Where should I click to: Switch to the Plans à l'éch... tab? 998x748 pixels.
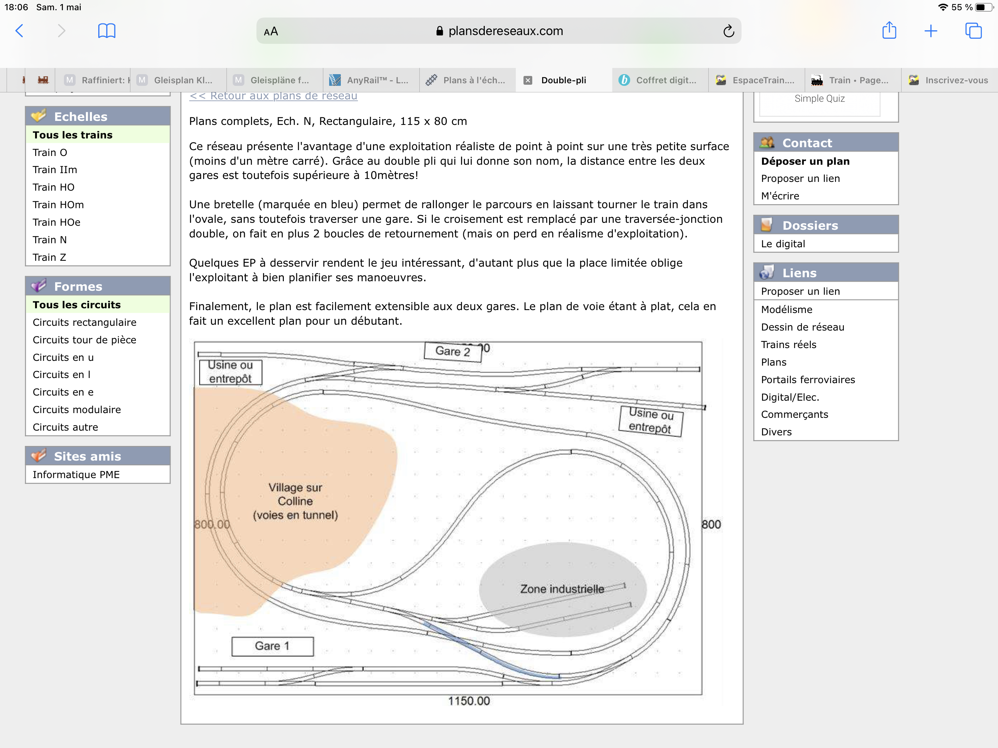tap(468, 80)
